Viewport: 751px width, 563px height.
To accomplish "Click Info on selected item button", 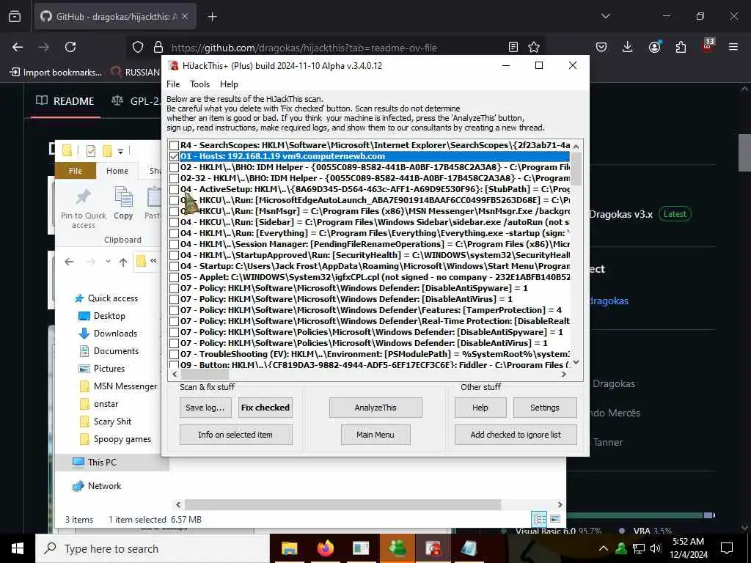I will [235, 435].
